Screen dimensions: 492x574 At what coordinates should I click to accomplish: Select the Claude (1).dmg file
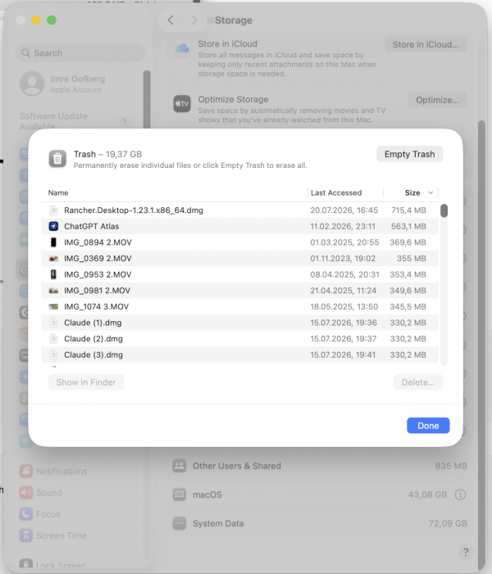coord(240,323)
